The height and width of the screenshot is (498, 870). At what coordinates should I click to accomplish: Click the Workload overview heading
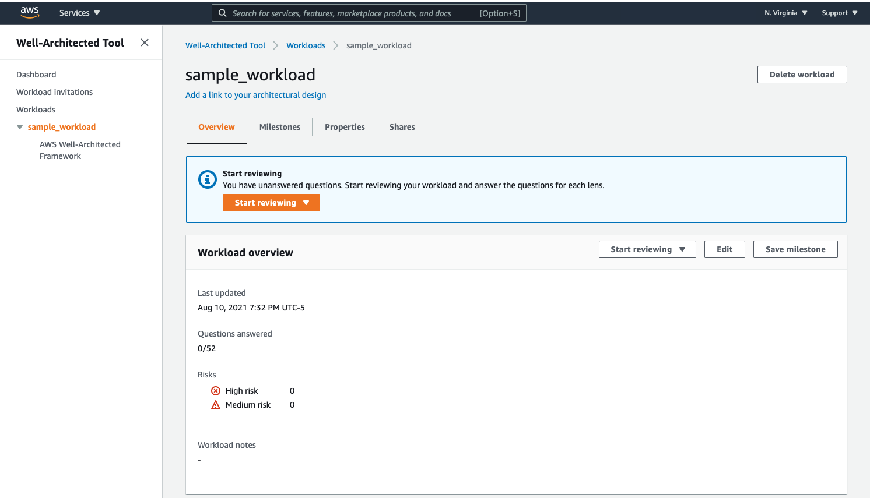point(245,253)
